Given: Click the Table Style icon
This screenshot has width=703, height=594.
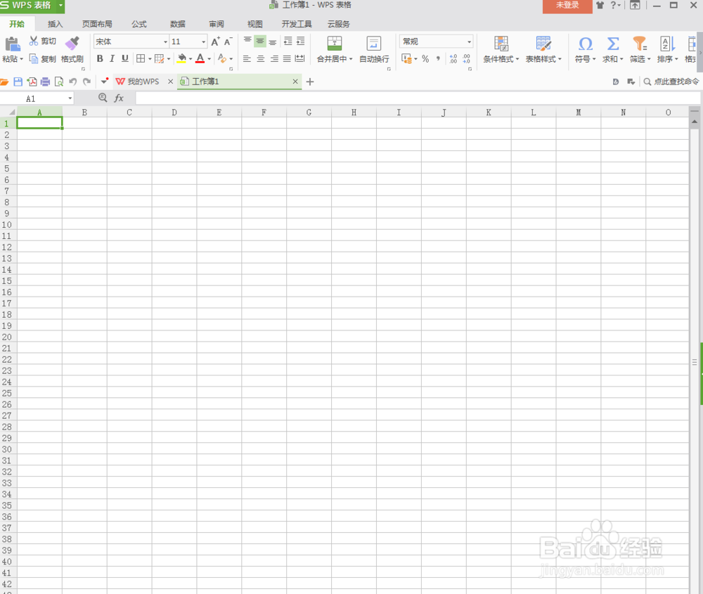Looking at the screenshot, I should click(x=543, y=44).
